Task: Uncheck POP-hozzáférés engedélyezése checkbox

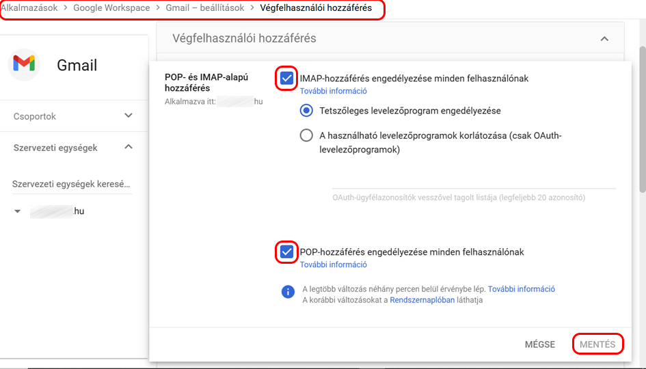Action: pyautogui.click(x=287, y=252)
